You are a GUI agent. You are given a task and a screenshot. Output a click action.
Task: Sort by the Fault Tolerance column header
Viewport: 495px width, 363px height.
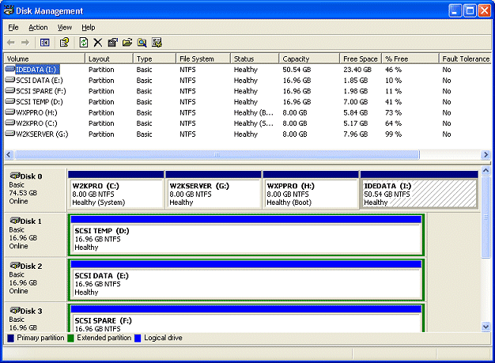pyautogui.click(x=465, y=59)
